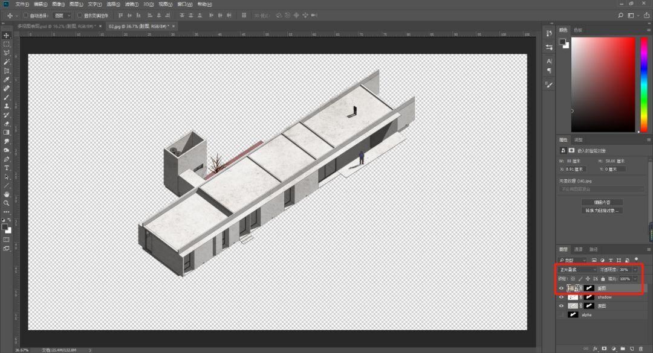The width and height of the screenshot is (653, 353).
Task: Open the Character panel icon
Action: point(549,61)
